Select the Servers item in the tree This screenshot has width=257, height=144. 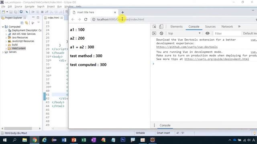(x=12, y=52)
